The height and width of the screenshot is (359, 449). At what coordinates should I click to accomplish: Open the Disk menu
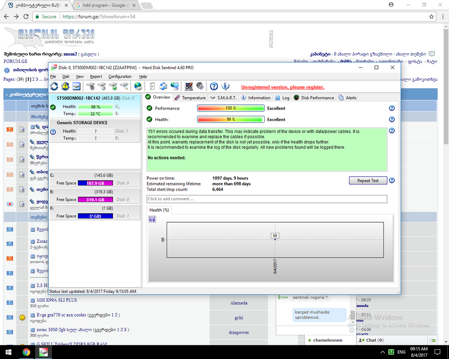pos(66,76)
